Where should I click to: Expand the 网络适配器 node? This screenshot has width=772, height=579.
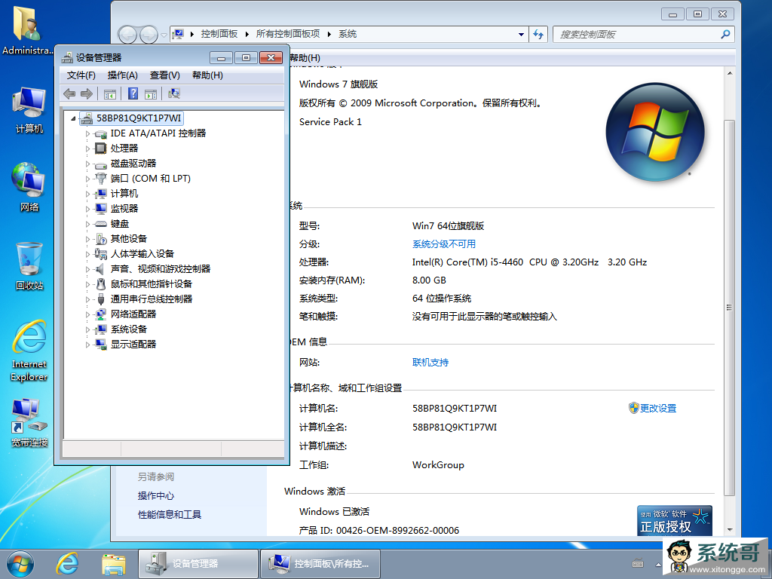click(88, 314)
